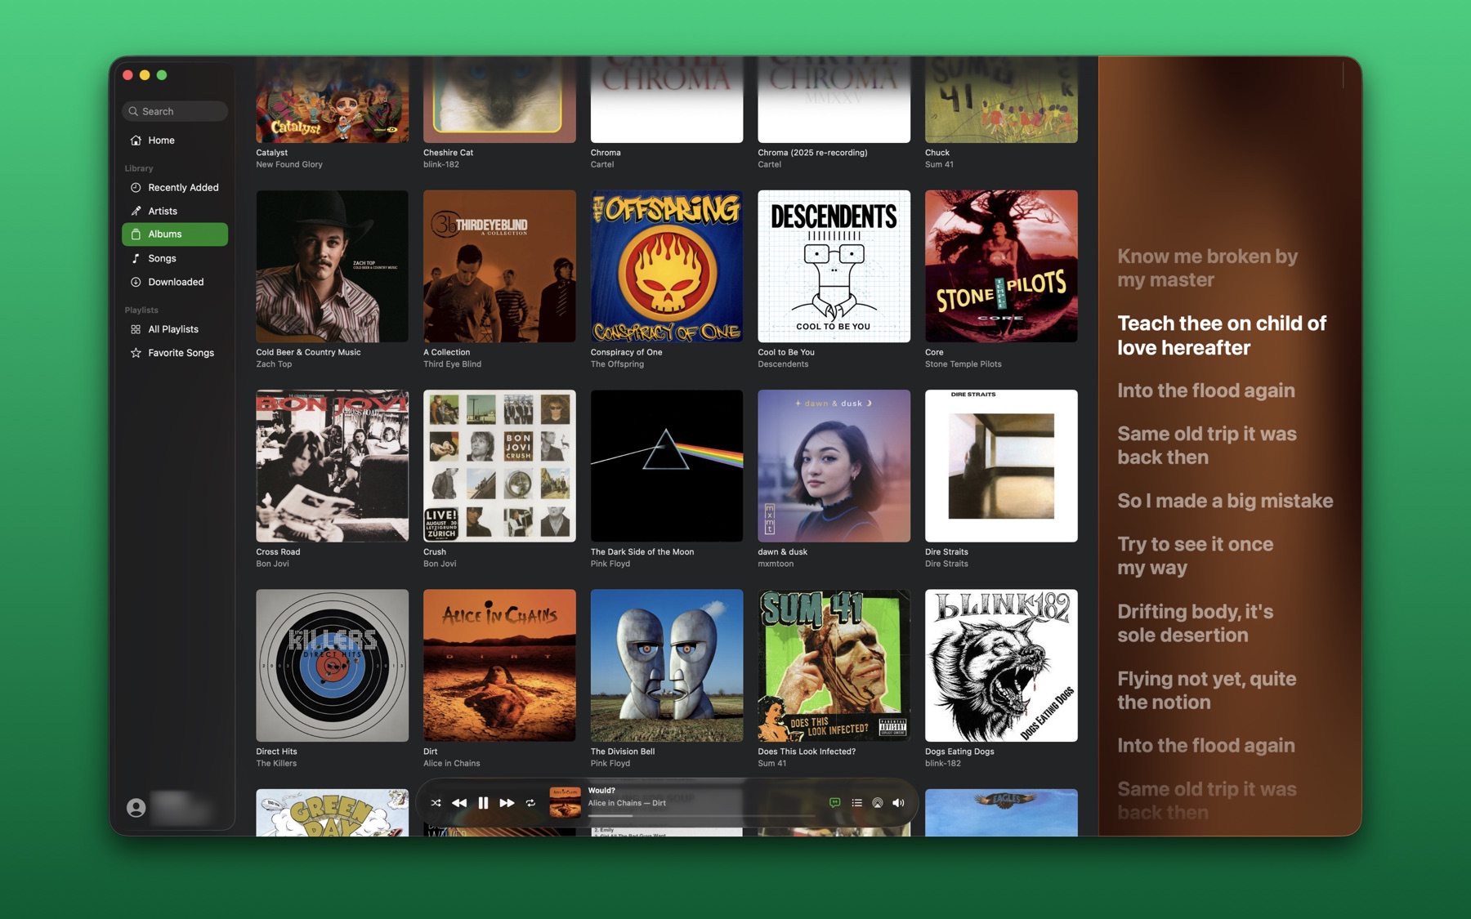Open Third Eye Blind A Collection cover
This screenshot has height=919, width=1471.
[499, 266]
